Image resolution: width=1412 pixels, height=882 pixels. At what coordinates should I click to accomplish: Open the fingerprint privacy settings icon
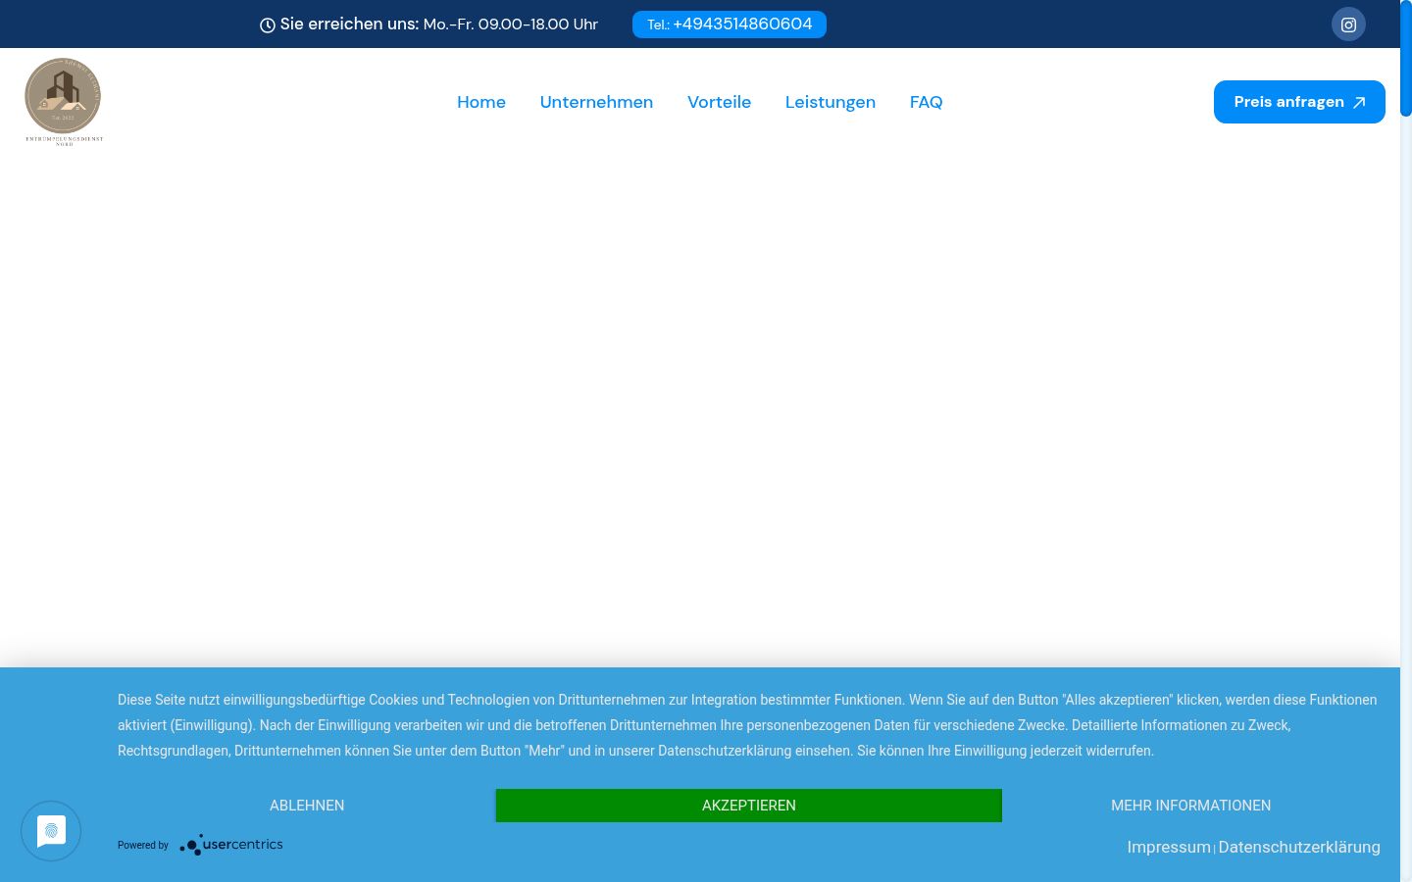click(x=51, y=831)
